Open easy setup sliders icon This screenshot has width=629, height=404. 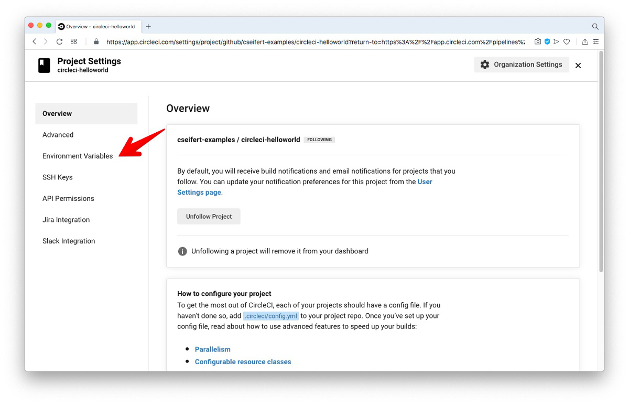[x=596, y=41]
